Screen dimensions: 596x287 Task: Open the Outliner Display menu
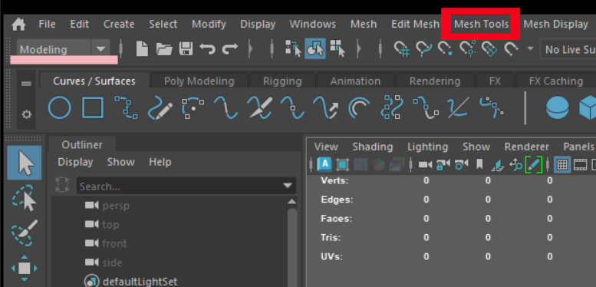point(75,162)
